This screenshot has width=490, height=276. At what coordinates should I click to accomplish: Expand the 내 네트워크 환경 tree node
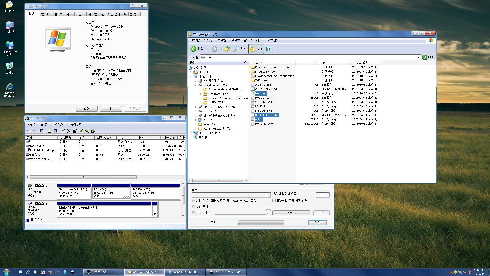tap(191, 133)
